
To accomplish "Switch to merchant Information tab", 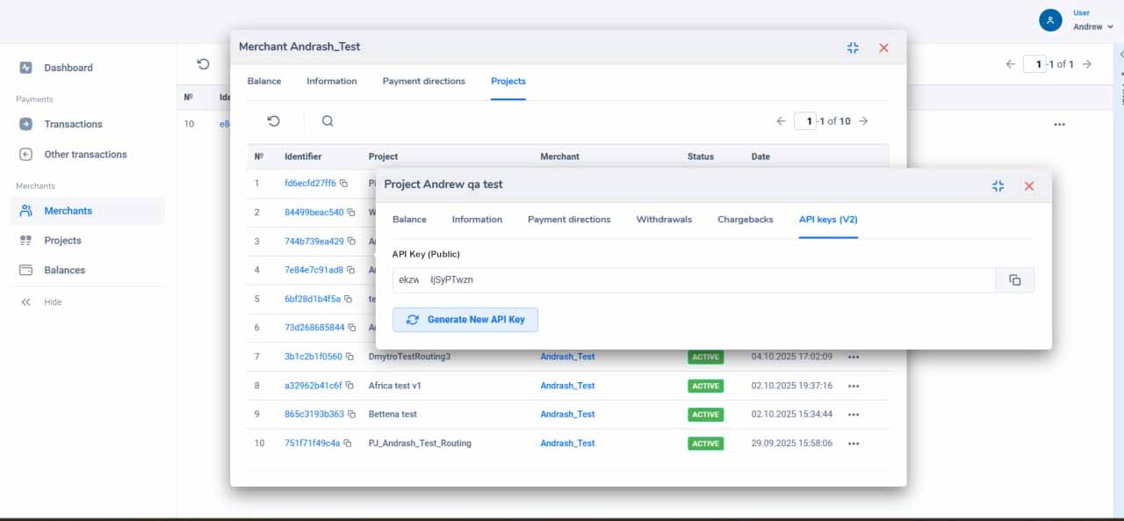I will click(x=332, y=81).
